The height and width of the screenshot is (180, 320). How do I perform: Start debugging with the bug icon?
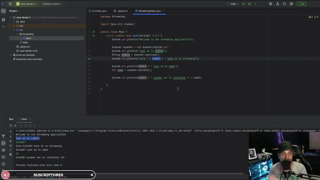249,4
